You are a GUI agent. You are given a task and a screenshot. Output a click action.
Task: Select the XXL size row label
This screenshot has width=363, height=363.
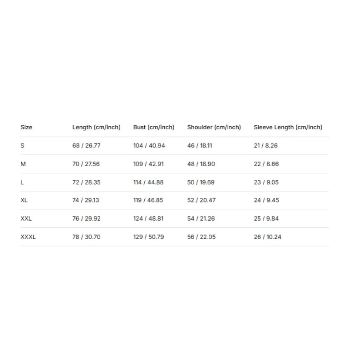click(x=26, y=218)
